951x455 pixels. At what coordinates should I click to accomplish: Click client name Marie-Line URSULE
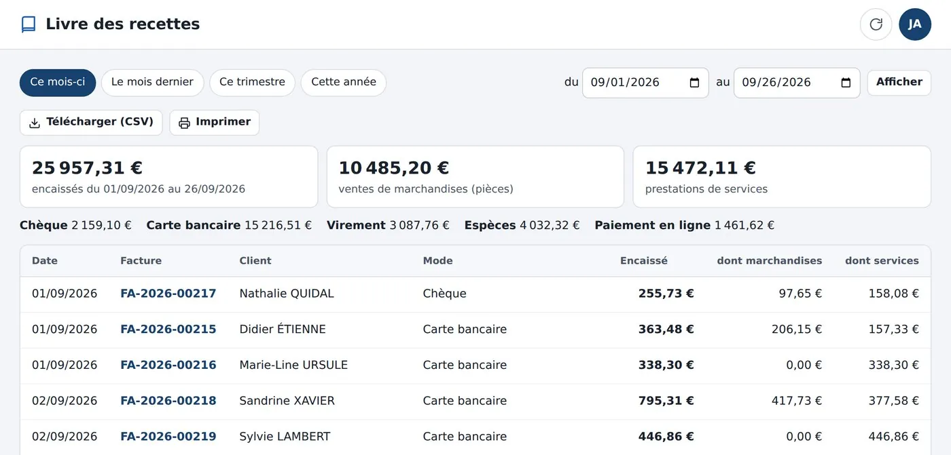[293, 365]
